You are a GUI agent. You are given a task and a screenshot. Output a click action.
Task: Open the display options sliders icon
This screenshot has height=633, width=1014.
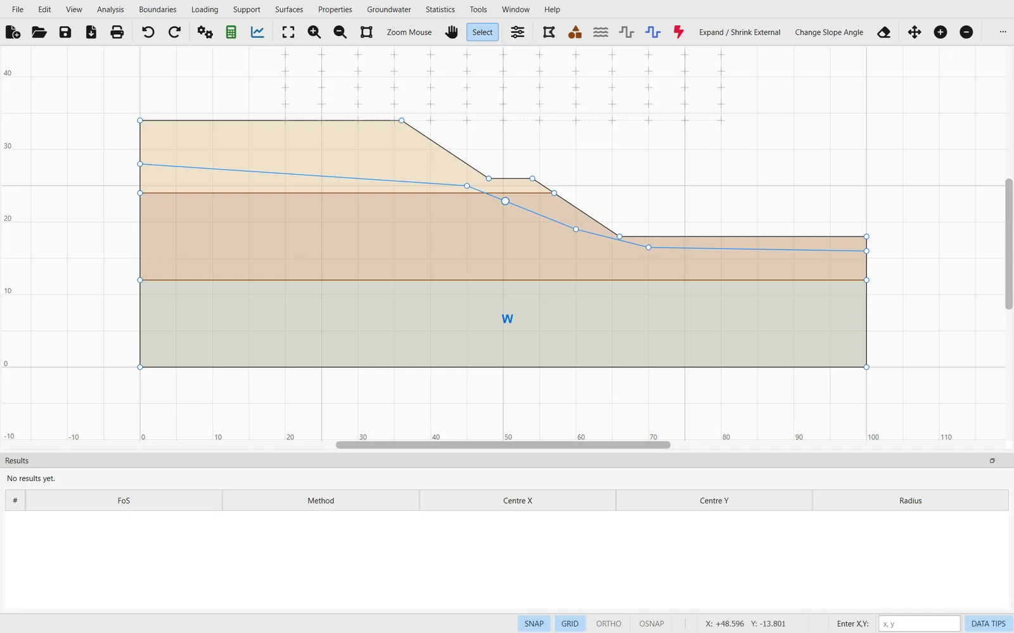coord(518,32)
